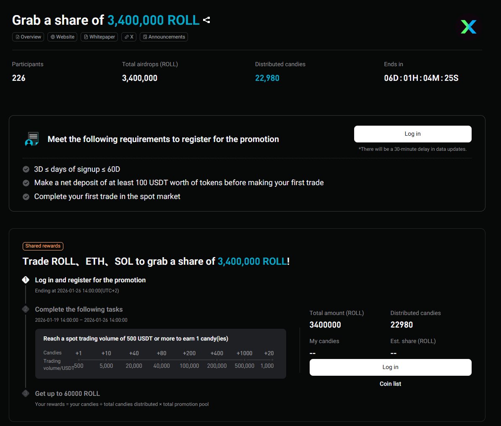Open the Whitepaper link
Viewport: 501px width, 426px height.
99,37
